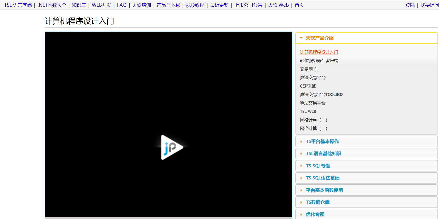Go to 知识库 in top navigation

click(79, 5)
